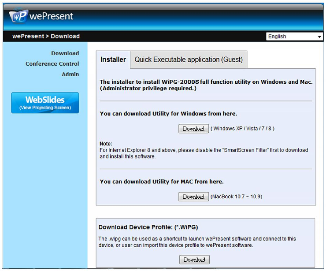
Task: Click 'You can download Utility for Windows' text
Action: (x=168, y=114)
